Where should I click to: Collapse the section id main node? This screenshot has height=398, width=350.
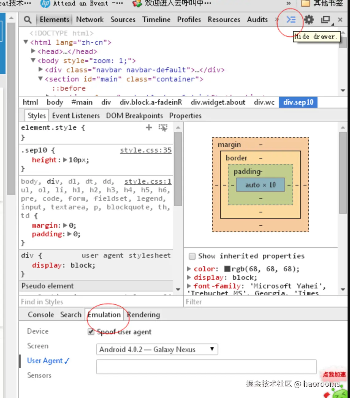pyautogui.click(x=41, y=79)
